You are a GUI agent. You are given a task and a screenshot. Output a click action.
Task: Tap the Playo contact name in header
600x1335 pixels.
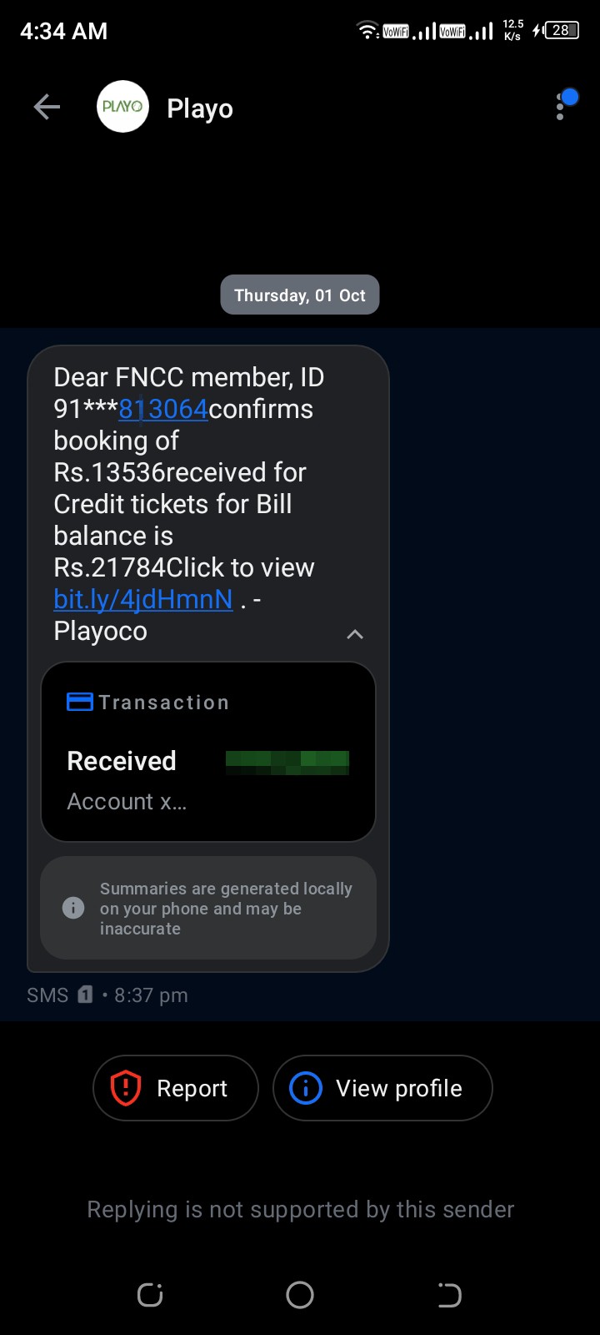(x=200, y=108)
